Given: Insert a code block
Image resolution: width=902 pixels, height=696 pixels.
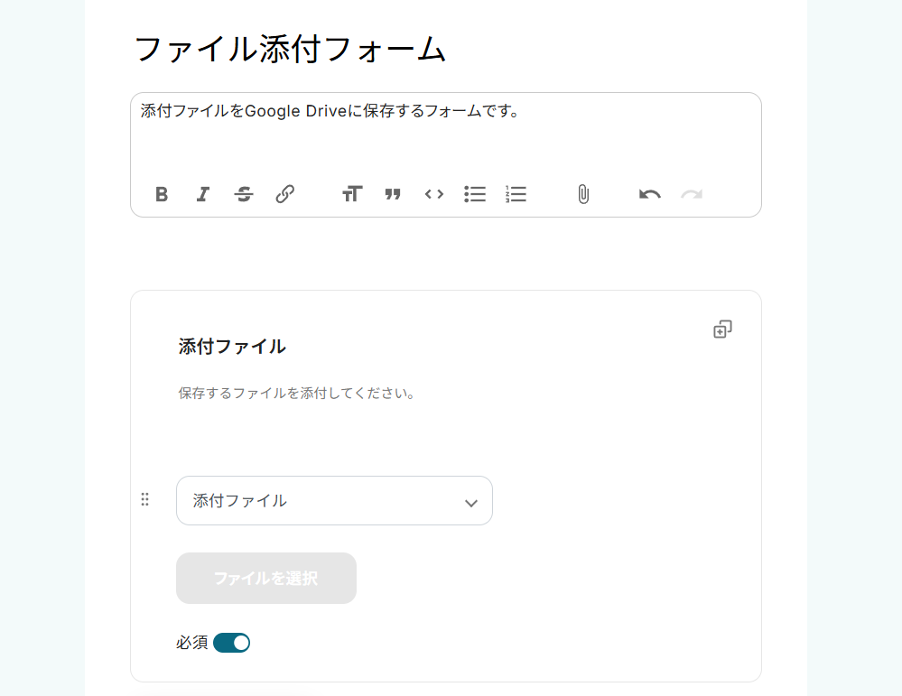Looking at the screenshot, I should (434, 194).
